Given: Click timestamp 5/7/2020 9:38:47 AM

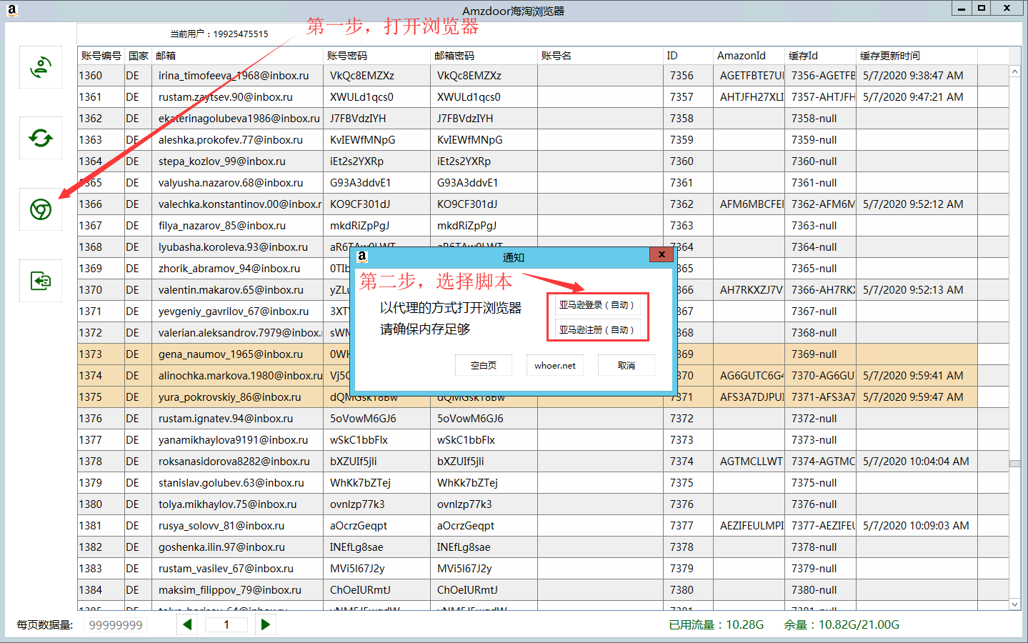Looking at the screenshot, I should click(913, 76).
